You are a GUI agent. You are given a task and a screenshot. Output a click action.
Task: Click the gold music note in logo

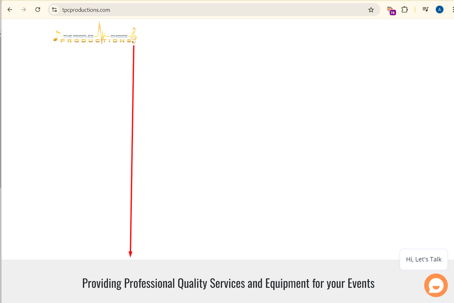point(57,36)
